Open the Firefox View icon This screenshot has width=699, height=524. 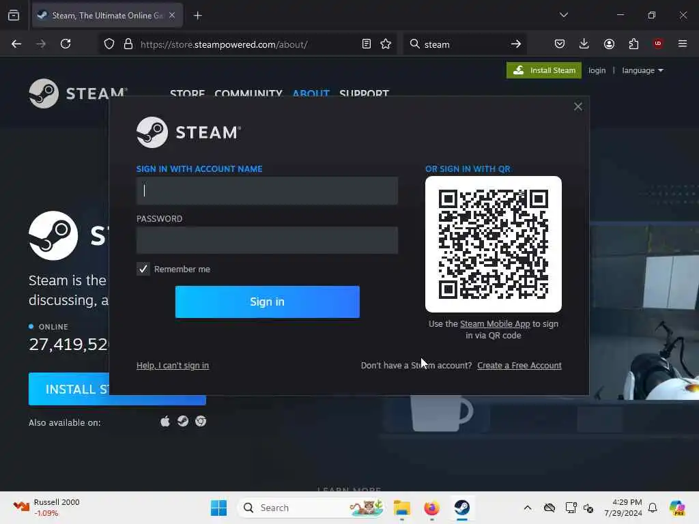[14, 16]
